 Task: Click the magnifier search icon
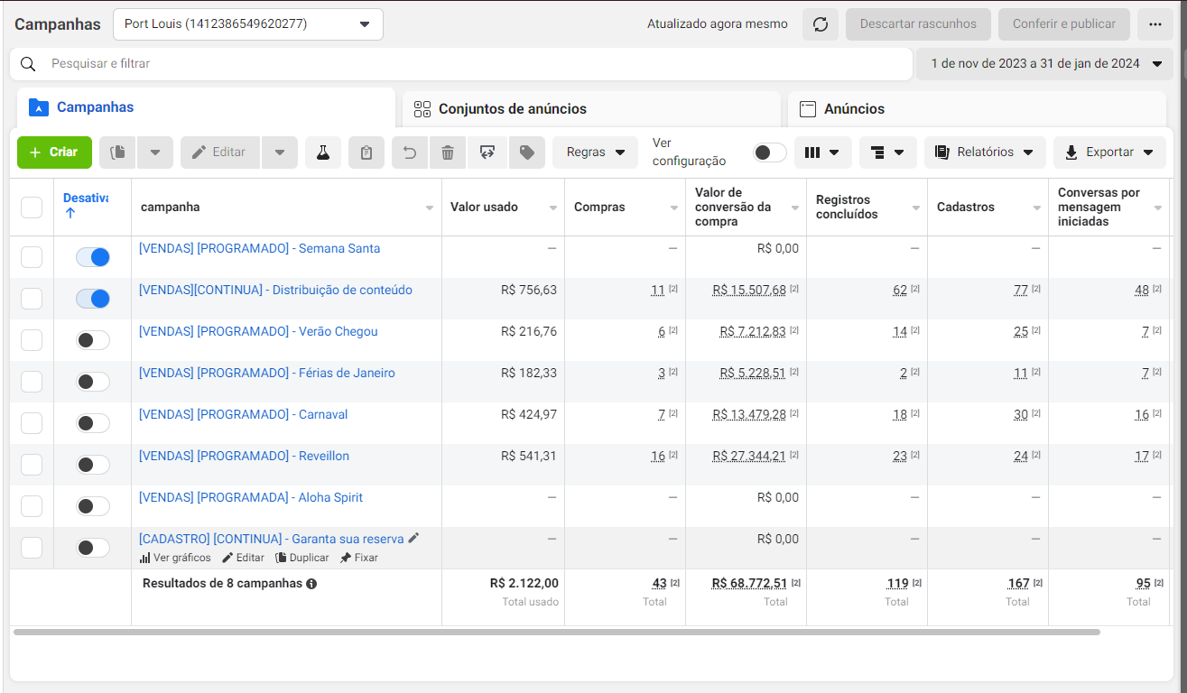pyautogui.click(x=28, y=64)
